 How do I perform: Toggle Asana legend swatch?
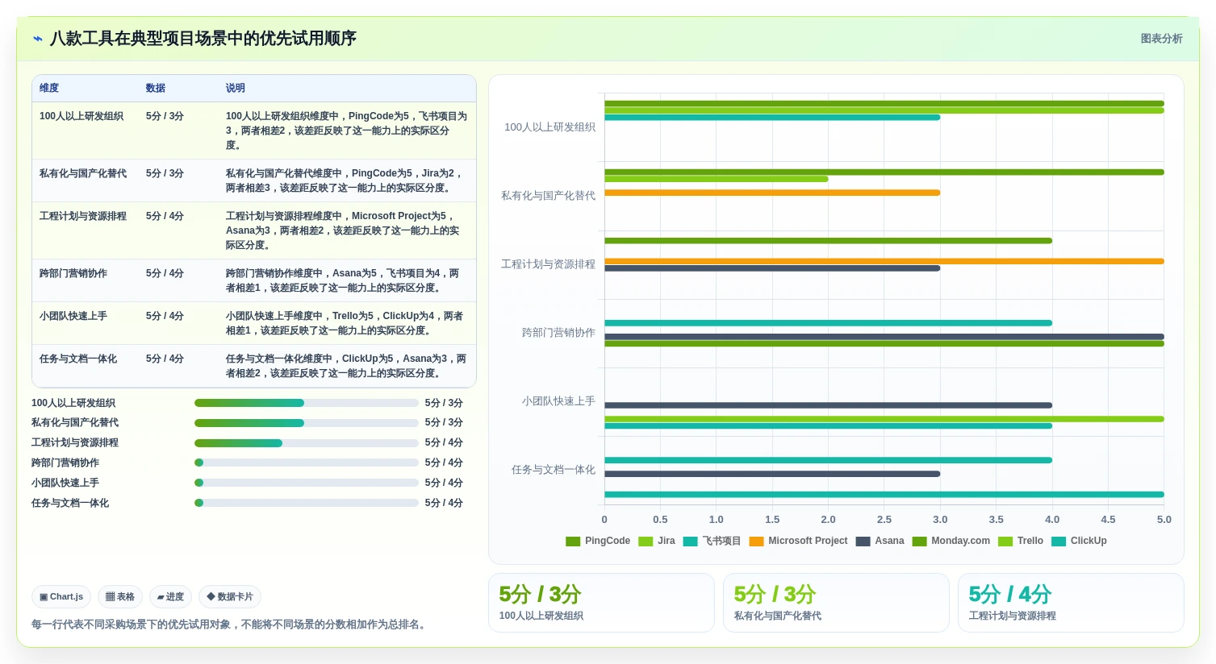[863, 542]
